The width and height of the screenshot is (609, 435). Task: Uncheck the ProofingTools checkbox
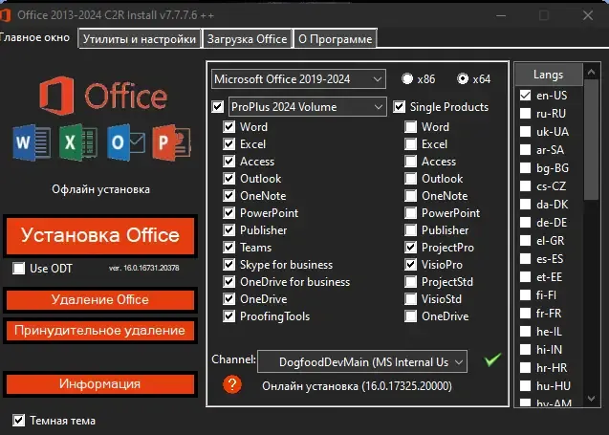click(x=229, y=316)
